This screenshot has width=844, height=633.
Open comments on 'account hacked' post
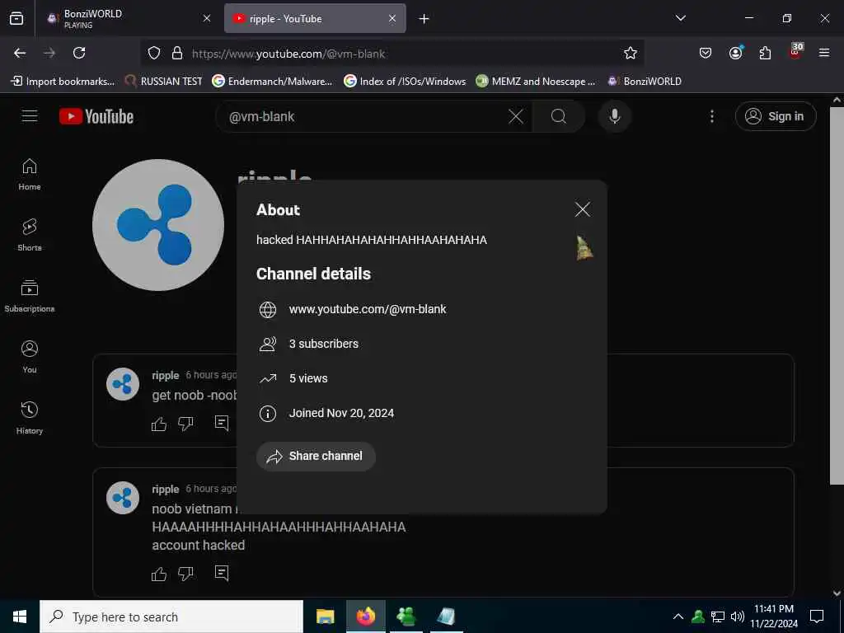(x=222, y=574)
